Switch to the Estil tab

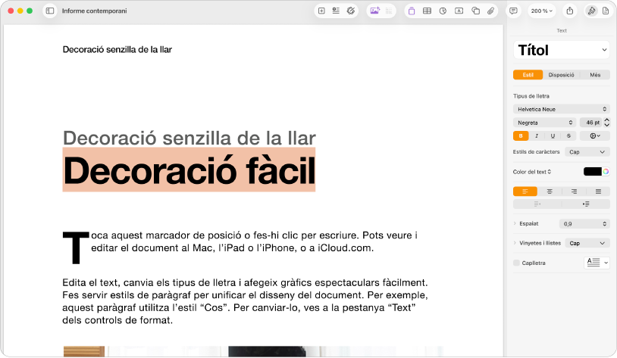[528, 75]
